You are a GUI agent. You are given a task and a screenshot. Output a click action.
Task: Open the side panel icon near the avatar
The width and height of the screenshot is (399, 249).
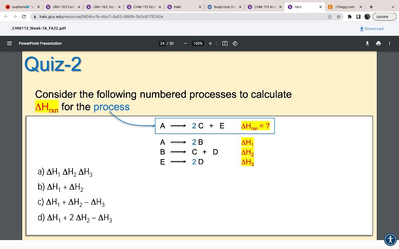click(359, 17)
